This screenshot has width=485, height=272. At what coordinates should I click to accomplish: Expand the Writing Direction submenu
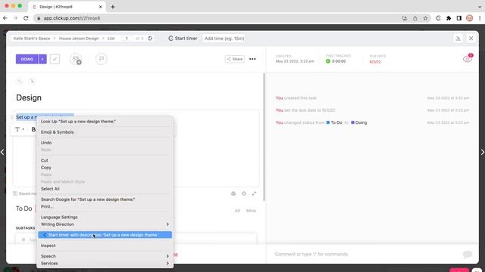click(105, 224)
